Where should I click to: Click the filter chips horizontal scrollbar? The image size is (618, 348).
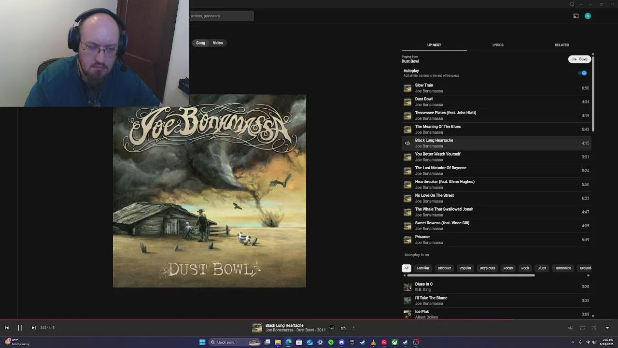[471, 275]
